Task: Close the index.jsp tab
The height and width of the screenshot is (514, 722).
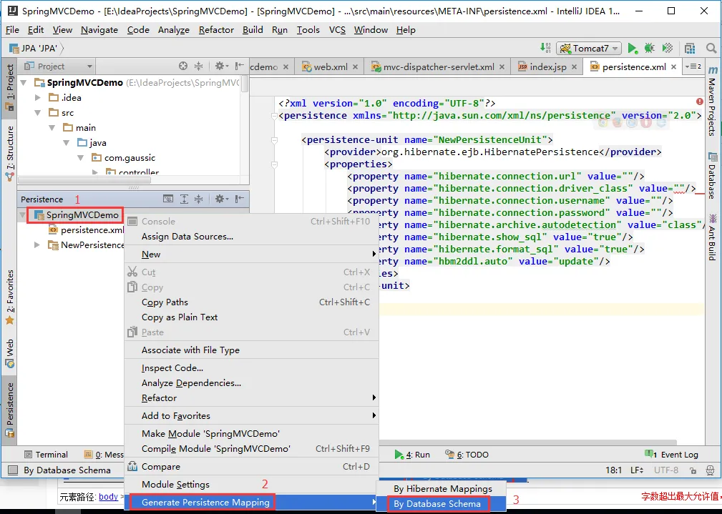Action: click(x=574, y=66)
